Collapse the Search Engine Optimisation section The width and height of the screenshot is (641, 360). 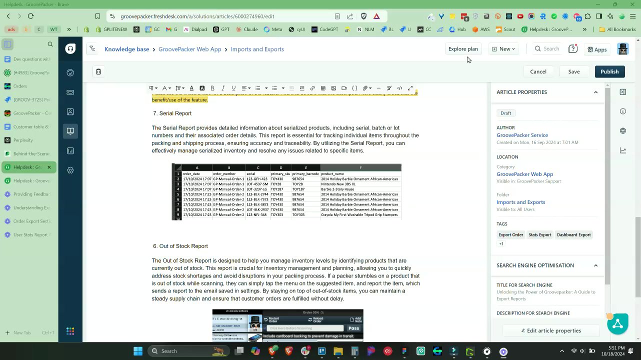(595, 265)
